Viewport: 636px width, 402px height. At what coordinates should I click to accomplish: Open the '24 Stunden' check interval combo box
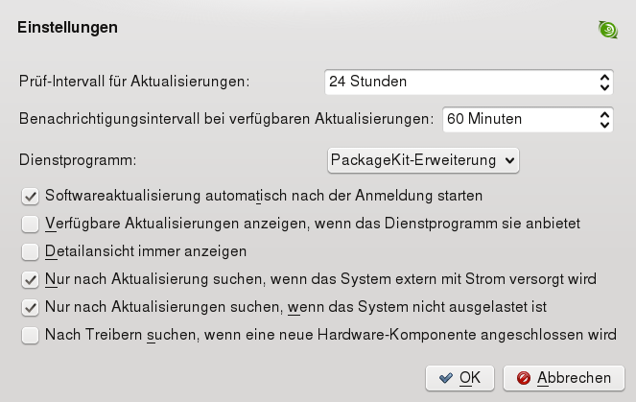[460, 82]
